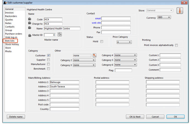
Task: Select Item lists in sidebar
Action: [x=10, y=41]
